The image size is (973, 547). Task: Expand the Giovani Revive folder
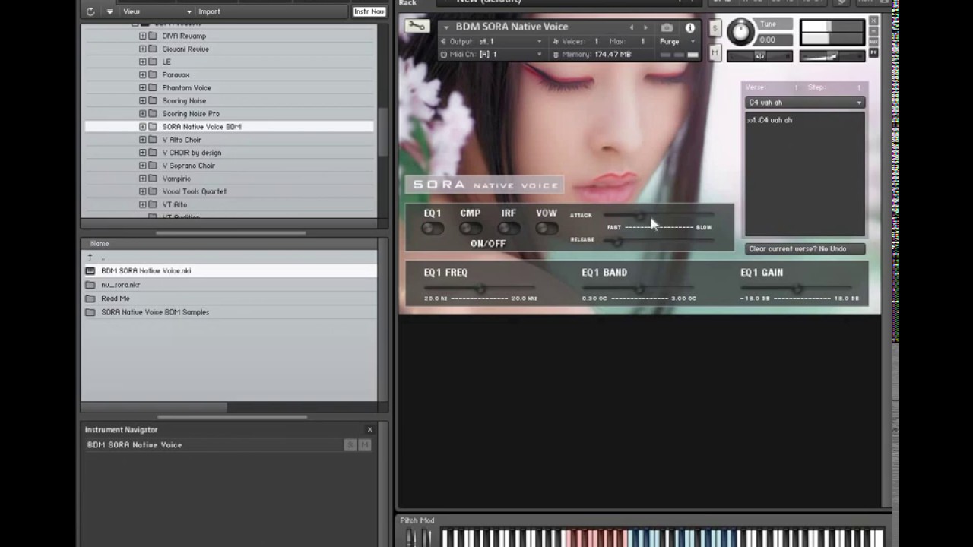[x=142, y=49]
